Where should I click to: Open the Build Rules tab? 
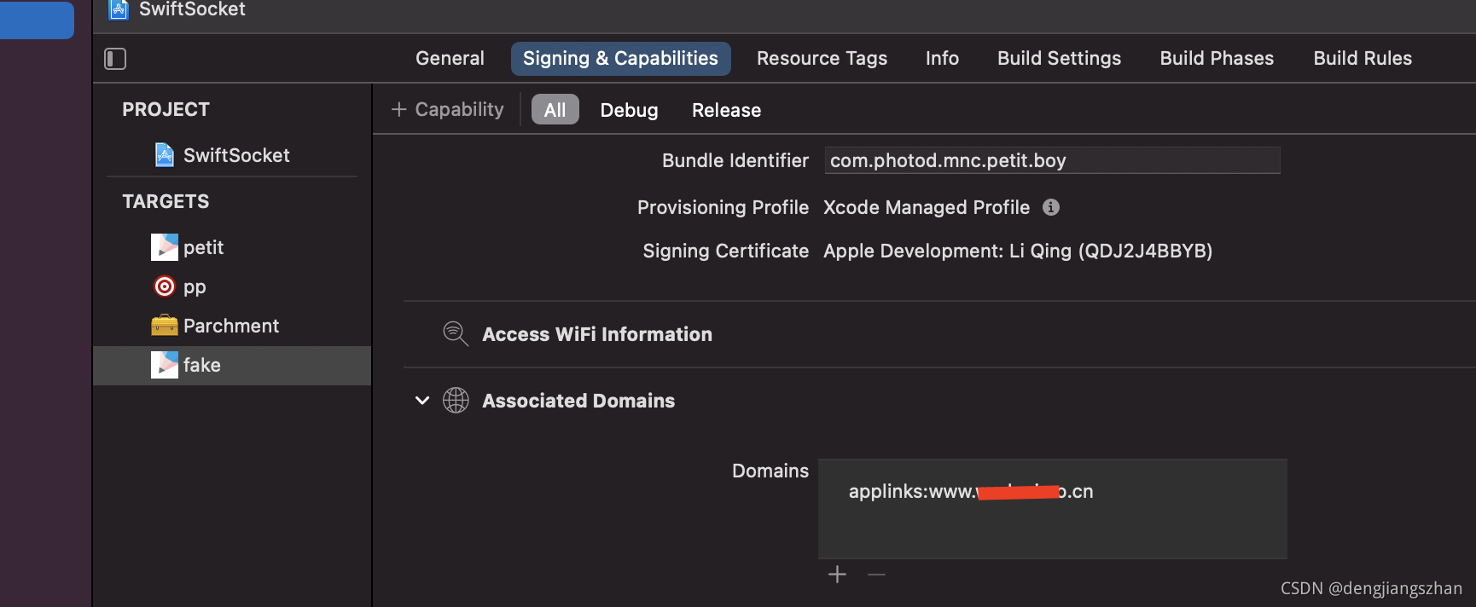1363,58
